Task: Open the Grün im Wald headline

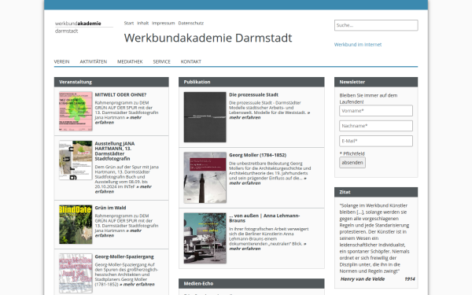Action: [x=110, y=208]
